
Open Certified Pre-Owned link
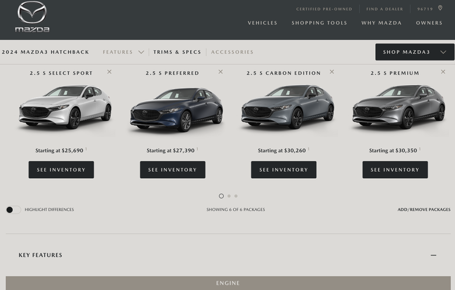(324, 9)
